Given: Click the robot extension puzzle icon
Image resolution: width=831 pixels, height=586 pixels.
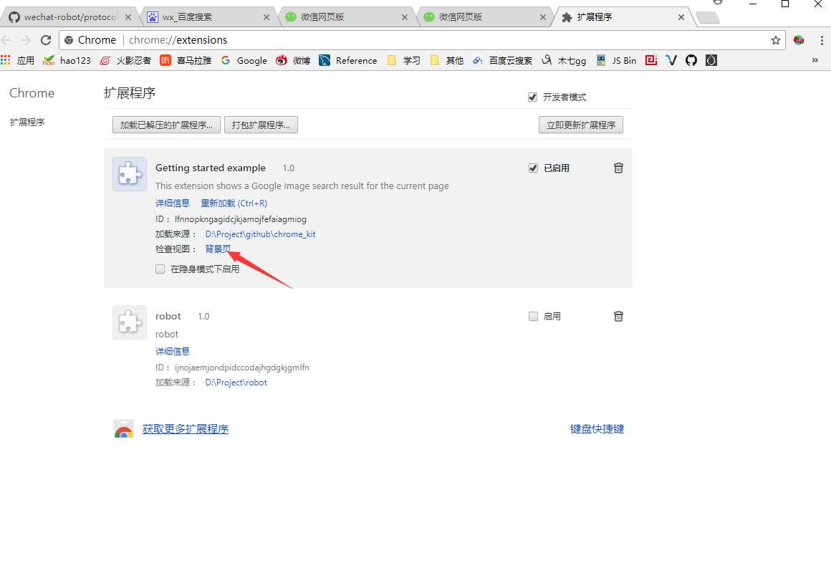Looking at the screenshot, I should [130, 322].
